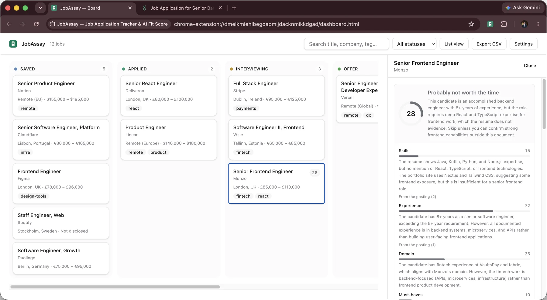547x300 pixels.
Task: Click the "Probably not worth the time" heading
Action: pyautogui.click(x=463, y=93)
